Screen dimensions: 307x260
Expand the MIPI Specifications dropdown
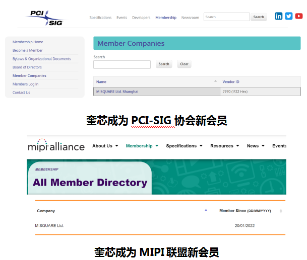pos(184,146)
